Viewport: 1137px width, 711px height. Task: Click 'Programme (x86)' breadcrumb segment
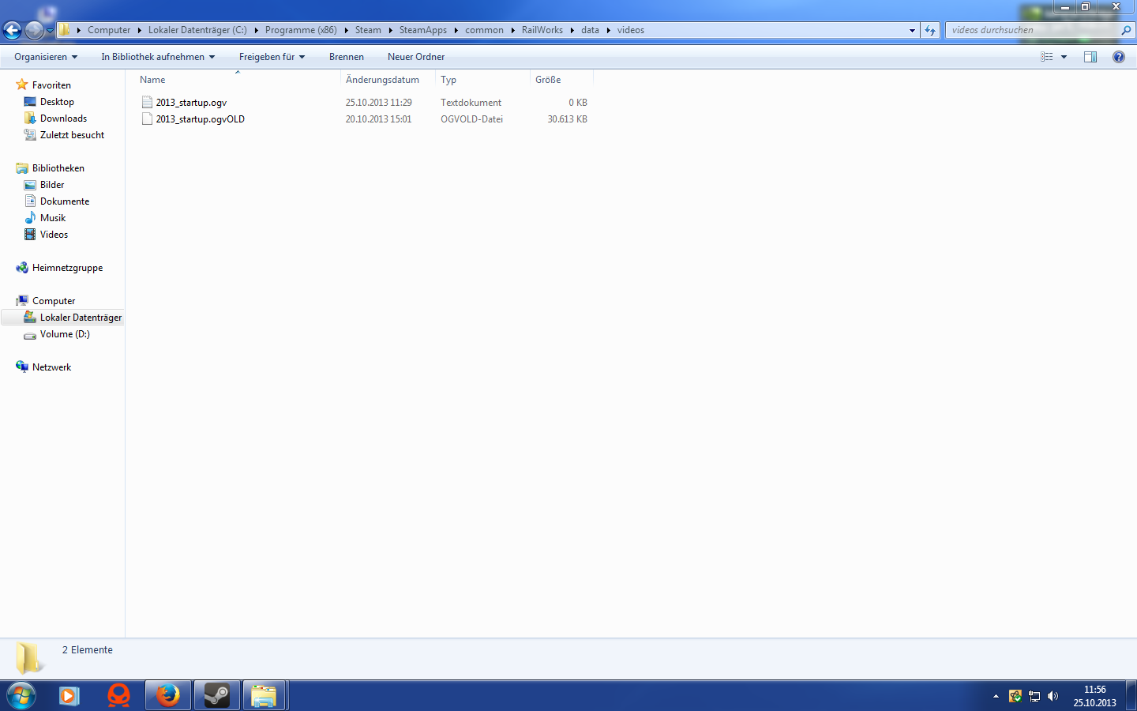tap(301, 30)
